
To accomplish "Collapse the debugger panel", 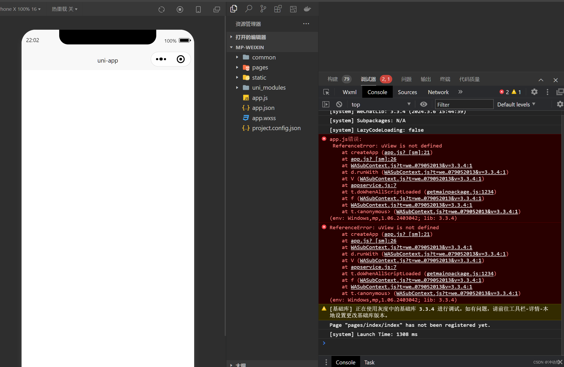I will (x=541, y=80).
